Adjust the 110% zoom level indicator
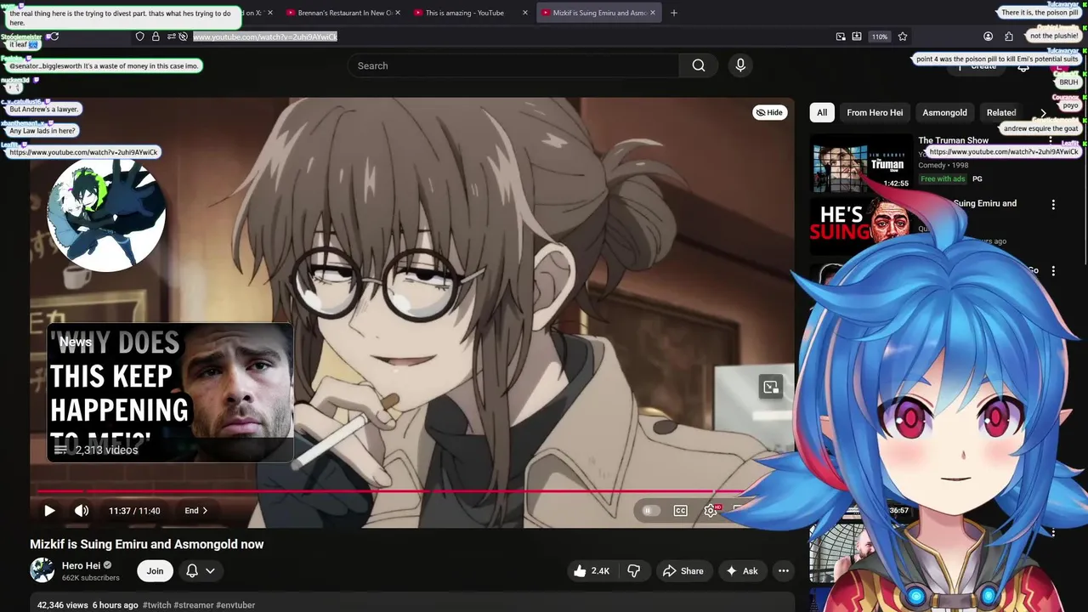 [x=880, y=37]
